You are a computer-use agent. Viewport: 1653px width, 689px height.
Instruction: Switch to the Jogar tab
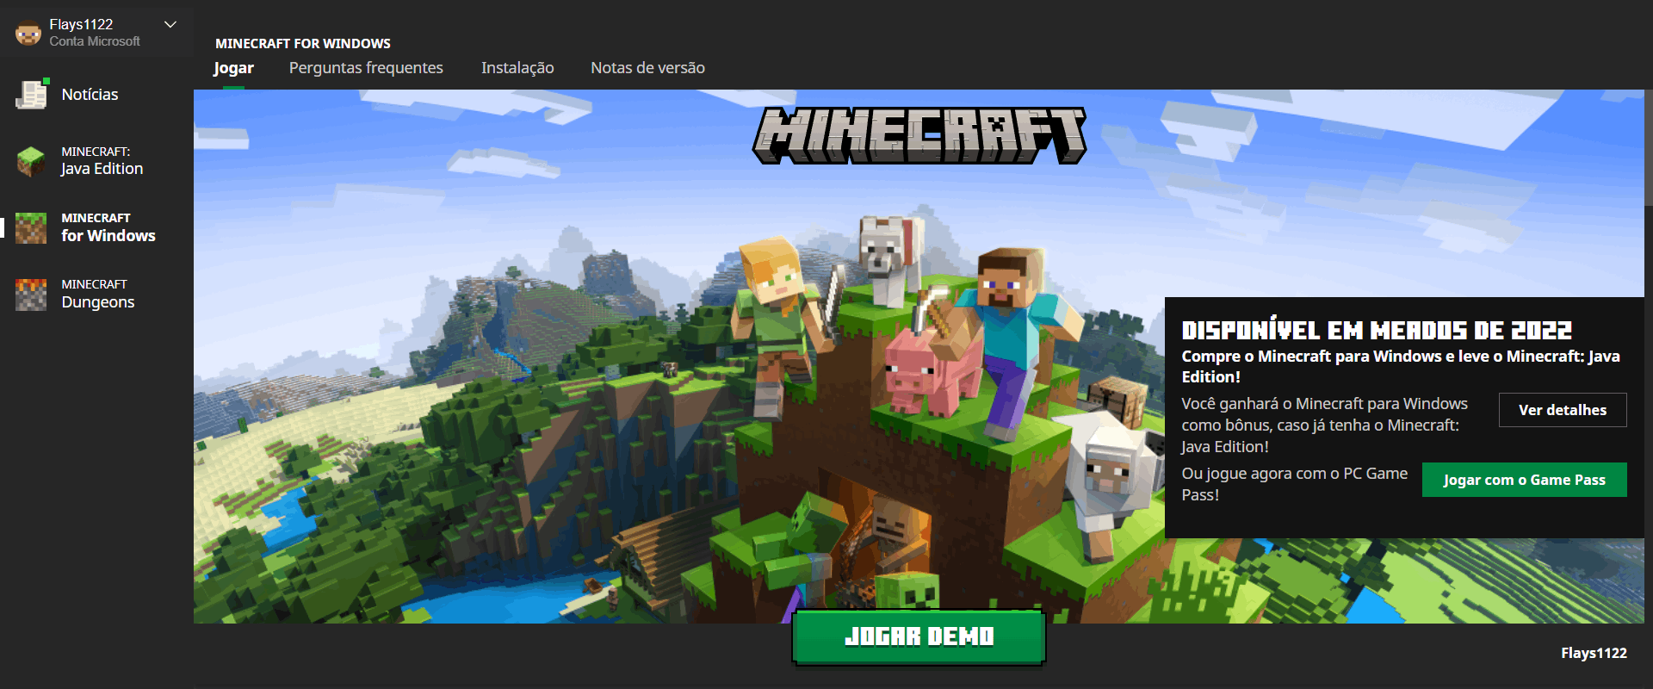[233, 67]
